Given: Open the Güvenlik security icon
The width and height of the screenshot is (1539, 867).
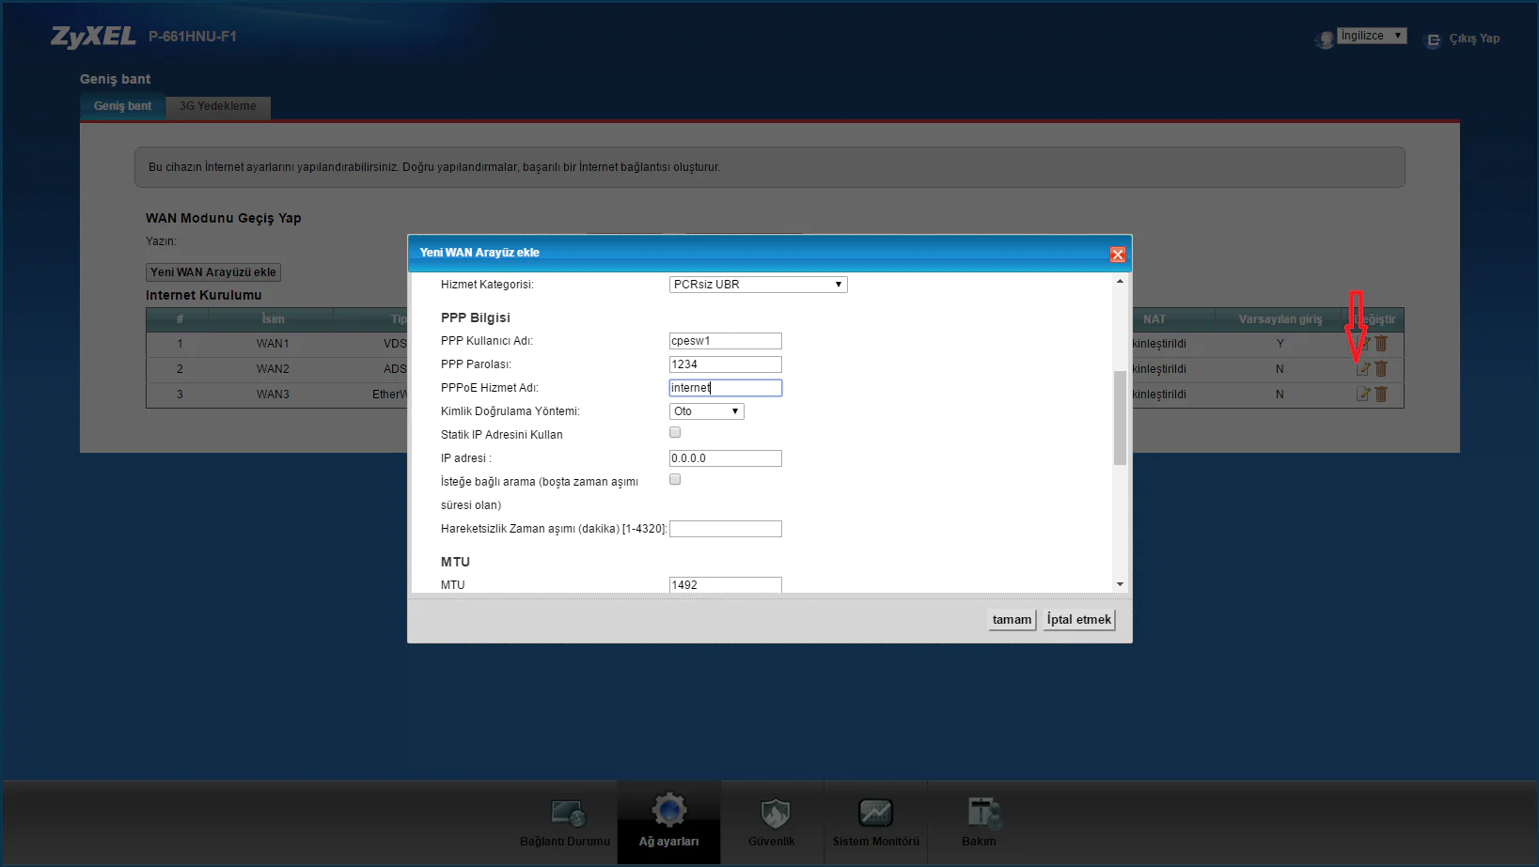Looking at the screenshot, I should tap(773, 813).
